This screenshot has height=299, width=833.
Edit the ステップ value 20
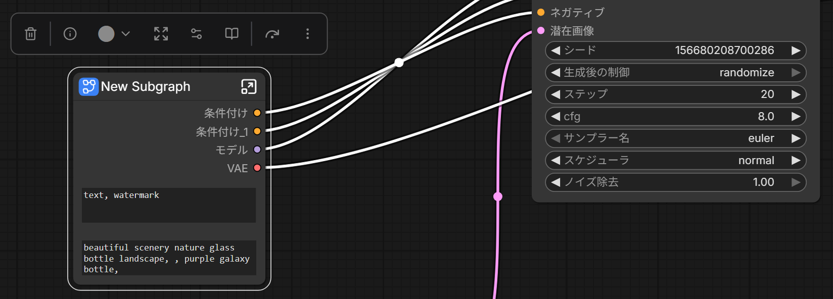(767, 94)
